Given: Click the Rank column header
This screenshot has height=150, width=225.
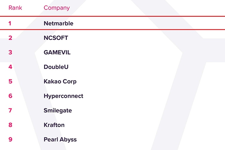Looking at the screenshot, I should (x=15, y=8).
